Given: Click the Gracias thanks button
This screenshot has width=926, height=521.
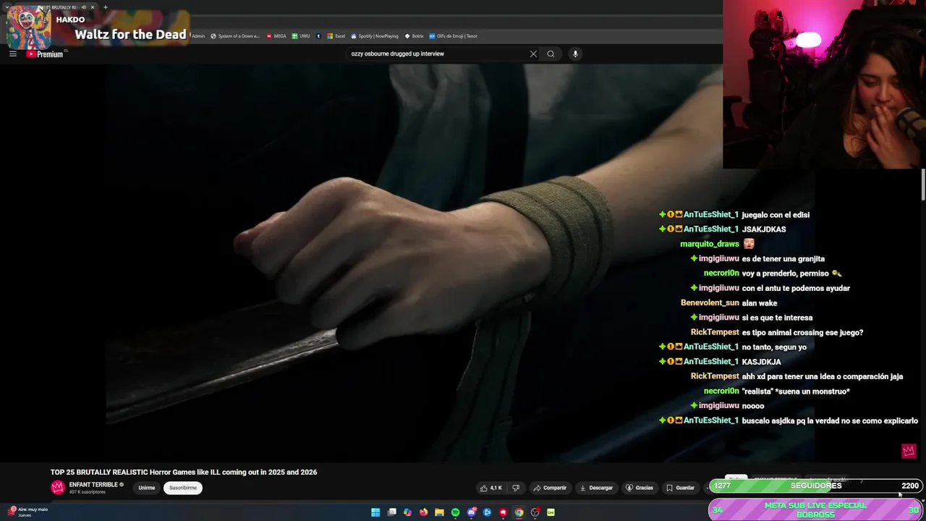Looking at the screenshot, I should (640, 488).
